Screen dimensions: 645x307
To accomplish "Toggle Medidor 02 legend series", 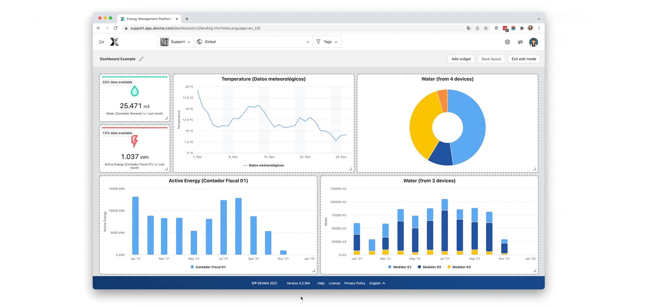I will click(429, 267).
